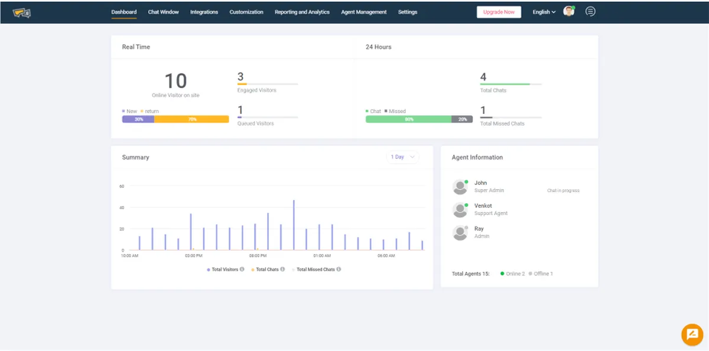709x351 pixels.
Task: Click the Total Visitors info icon
Action: pyautogui.click(x=242, y=269)
